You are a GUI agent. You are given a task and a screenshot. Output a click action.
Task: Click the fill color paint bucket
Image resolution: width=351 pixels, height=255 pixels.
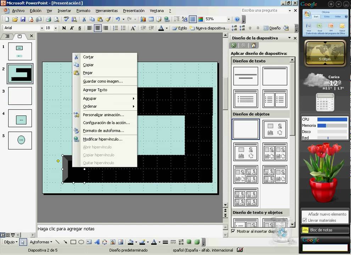[130, 242]
